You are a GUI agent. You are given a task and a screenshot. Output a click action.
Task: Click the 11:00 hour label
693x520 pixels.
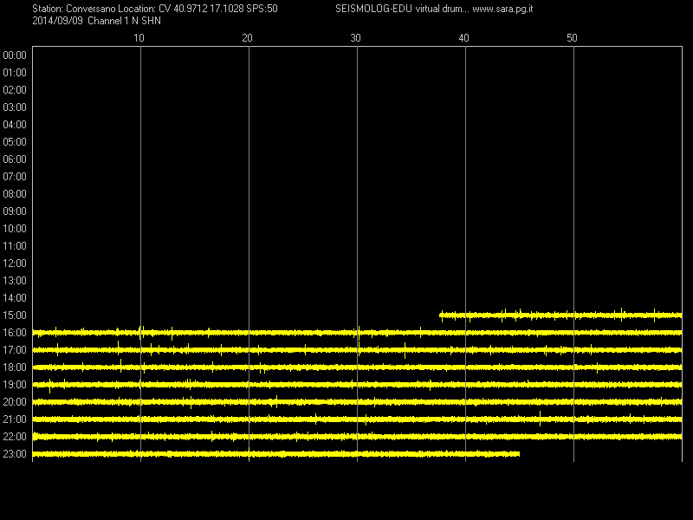point(15,246)
